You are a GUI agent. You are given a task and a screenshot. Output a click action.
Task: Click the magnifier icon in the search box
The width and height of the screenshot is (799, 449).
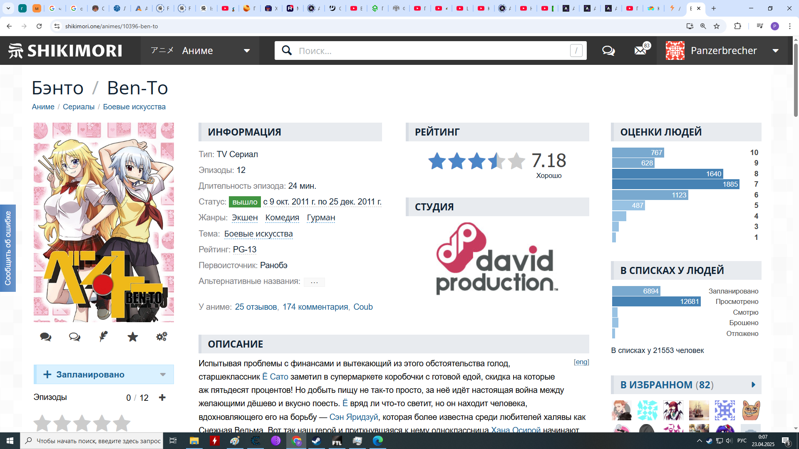287,51
